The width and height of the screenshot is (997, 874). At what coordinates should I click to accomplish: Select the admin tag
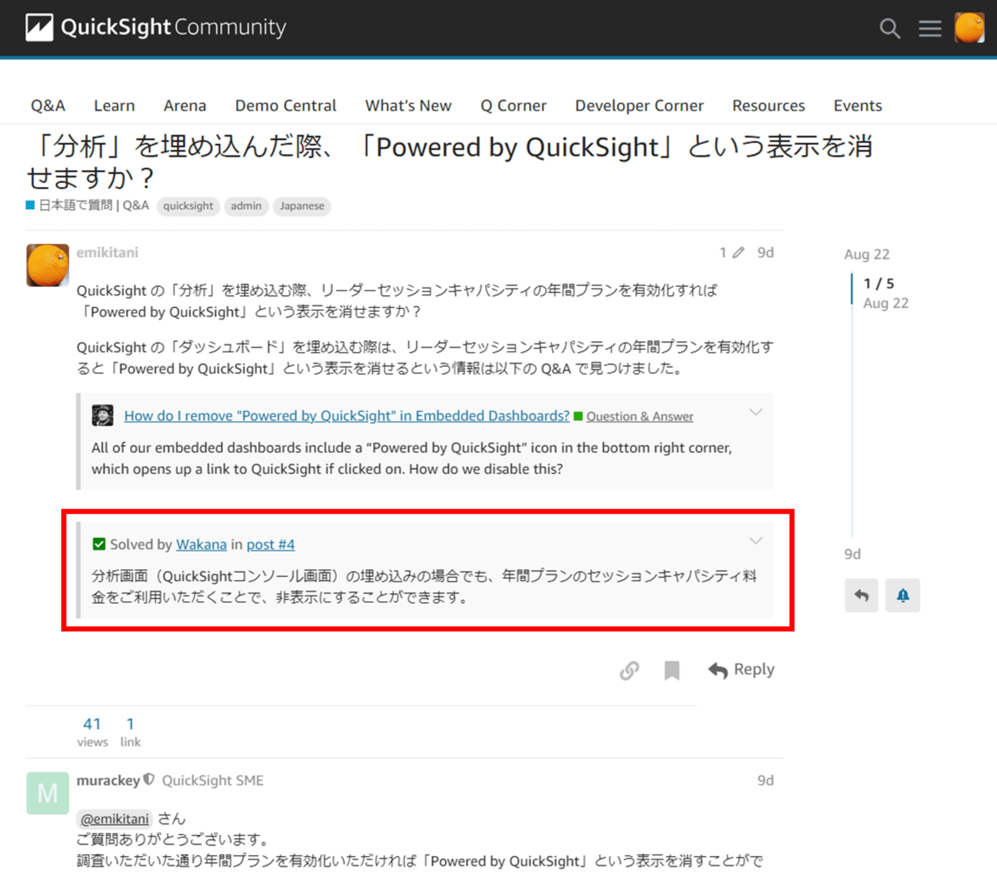tap(246, 206)
